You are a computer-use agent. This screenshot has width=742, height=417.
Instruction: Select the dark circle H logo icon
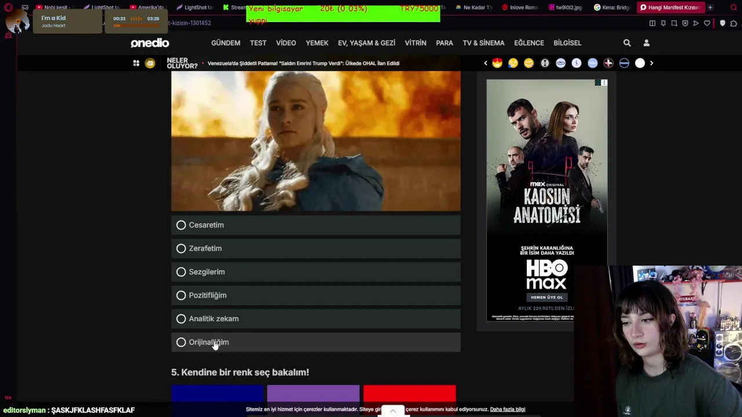click(545, 63)
